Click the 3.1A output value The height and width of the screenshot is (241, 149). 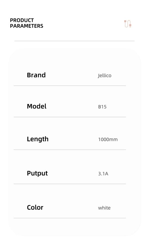point(103,174)
